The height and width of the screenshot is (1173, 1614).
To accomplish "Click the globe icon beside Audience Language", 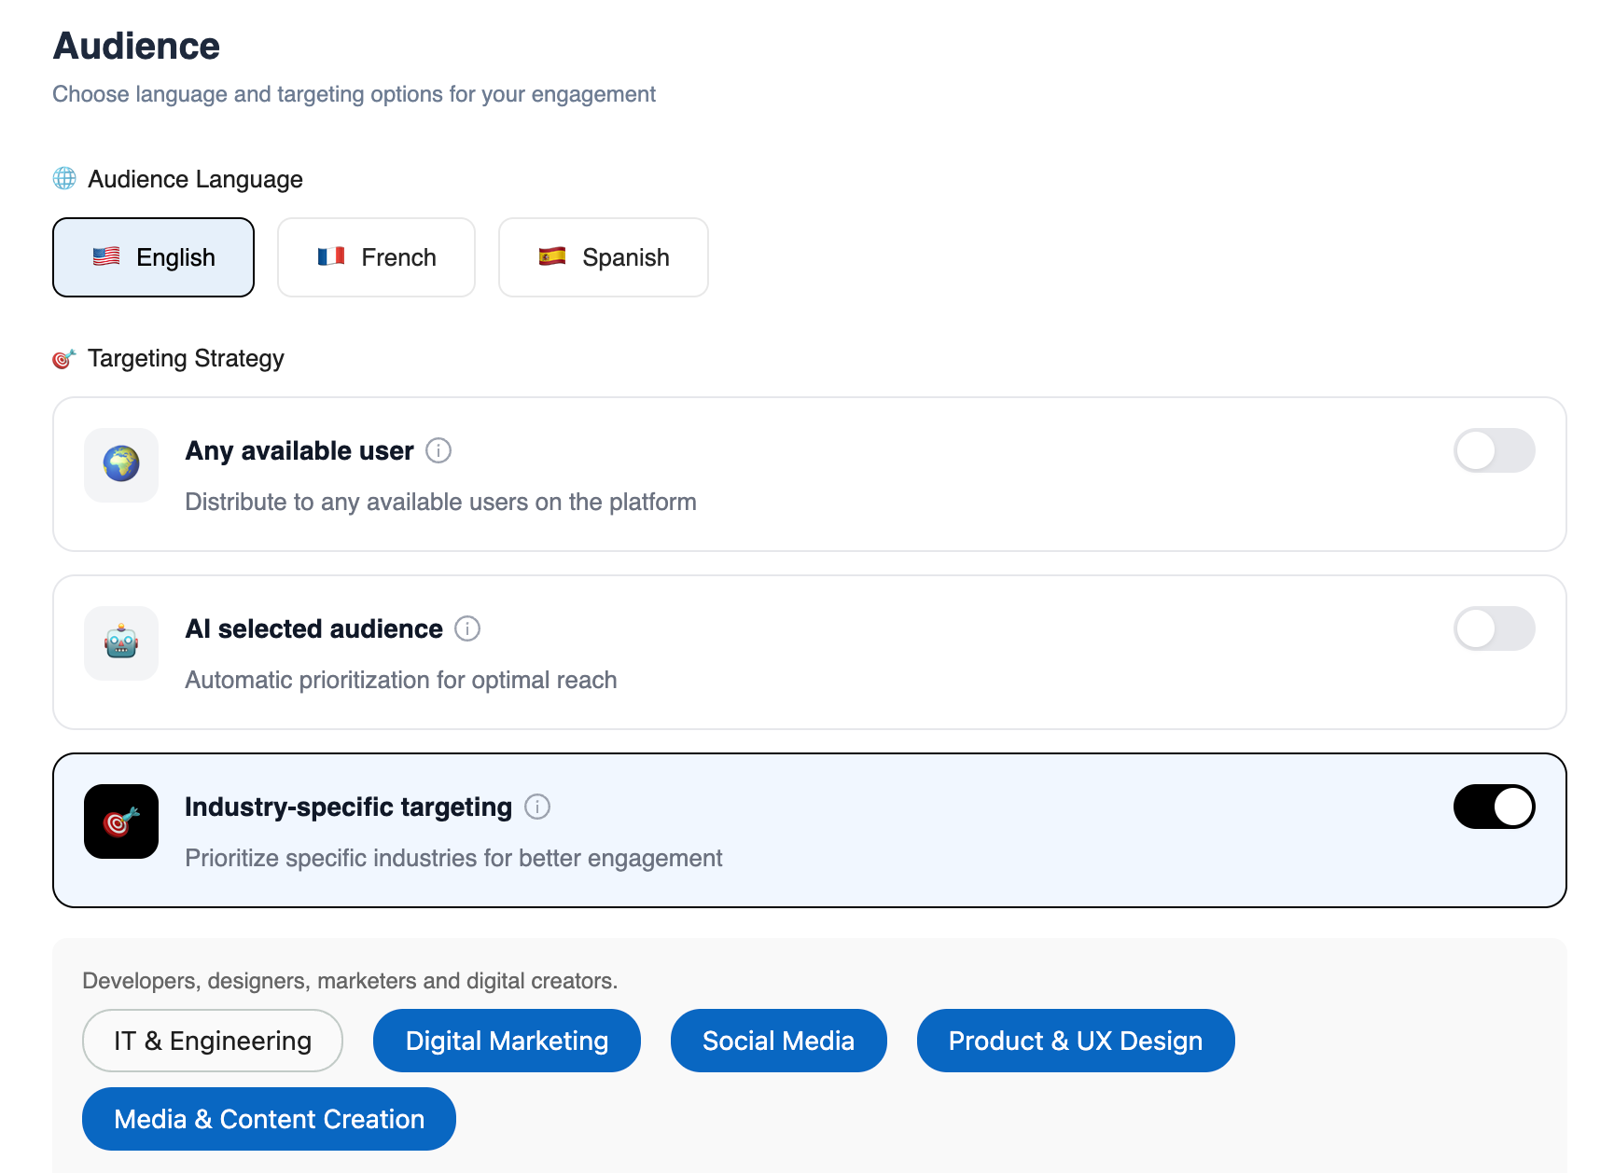I will pyautogui.click(x=64, y=178).
